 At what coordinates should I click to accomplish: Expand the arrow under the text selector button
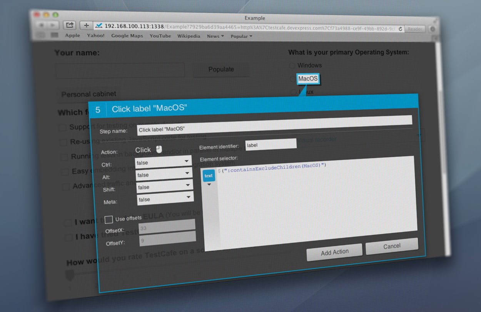209,185
